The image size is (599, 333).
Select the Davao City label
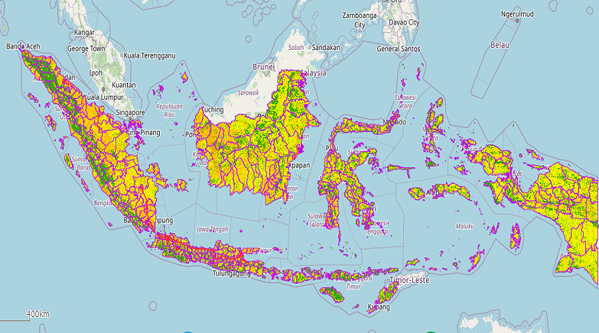tap(405, 23)
